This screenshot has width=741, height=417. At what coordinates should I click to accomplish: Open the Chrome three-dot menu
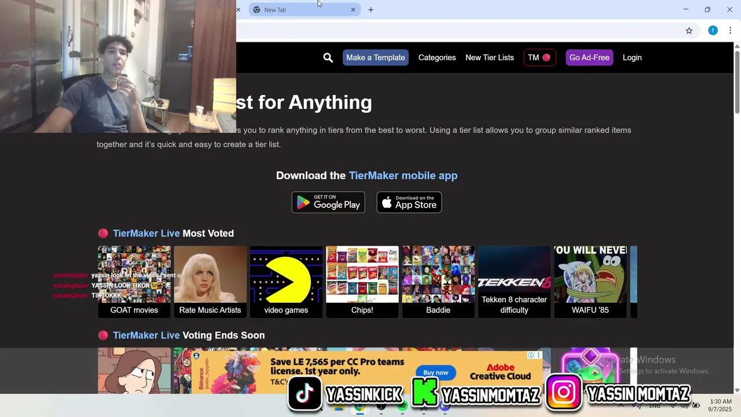tap(731, 31)
